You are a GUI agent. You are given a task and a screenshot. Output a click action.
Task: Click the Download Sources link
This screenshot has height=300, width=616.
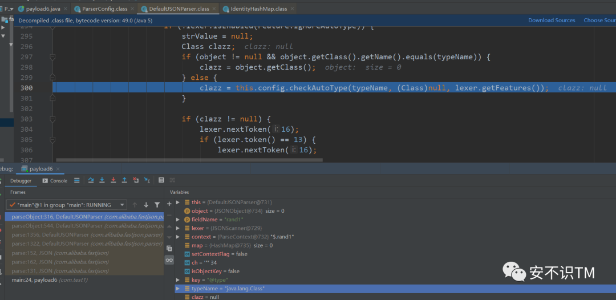coord(552,21)
